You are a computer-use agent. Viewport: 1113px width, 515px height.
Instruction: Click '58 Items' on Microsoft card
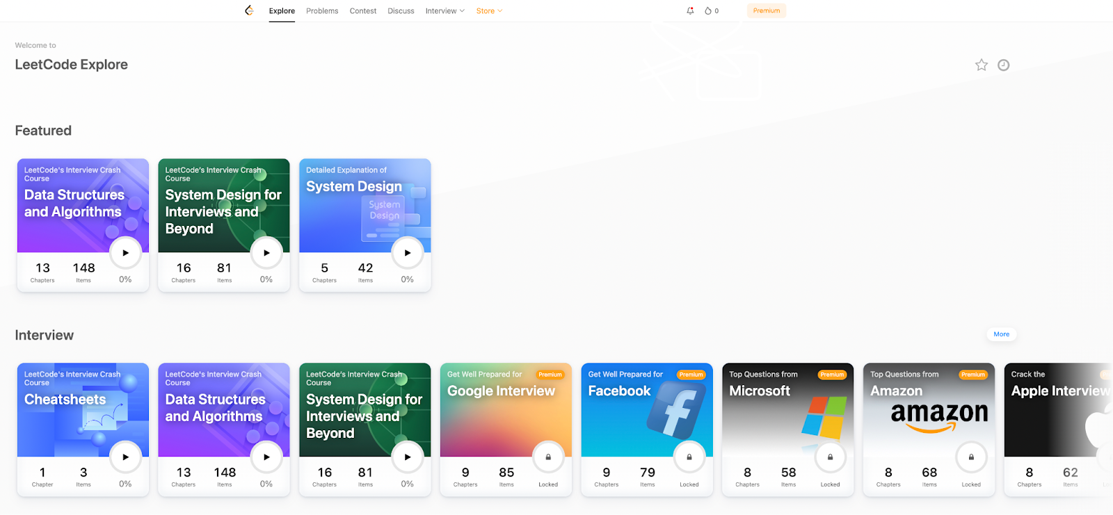tap(788, 476)
